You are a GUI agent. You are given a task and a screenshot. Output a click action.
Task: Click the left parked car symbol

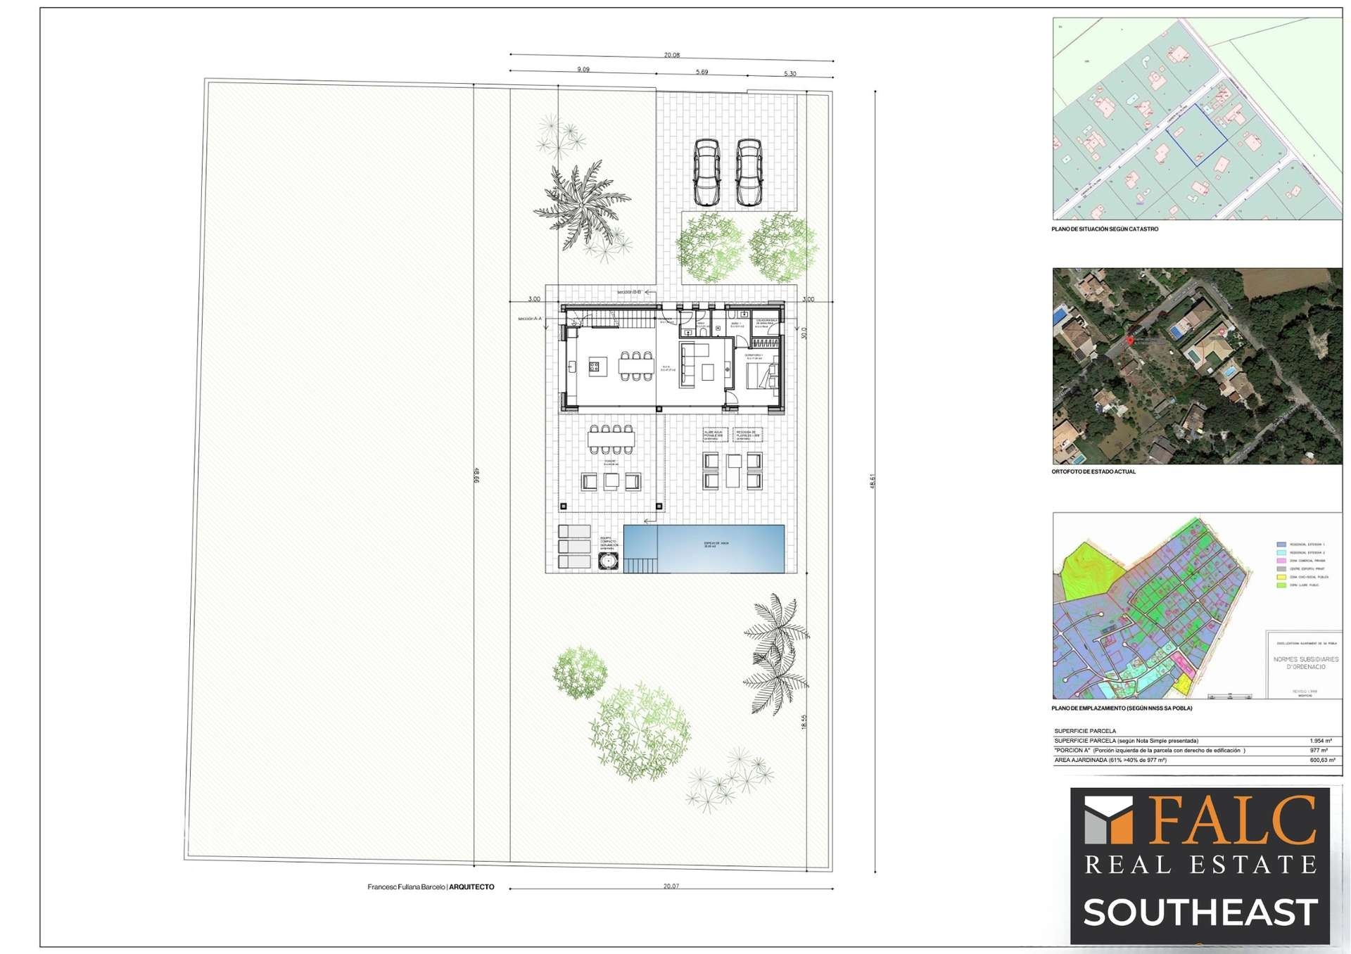[706, 171]
